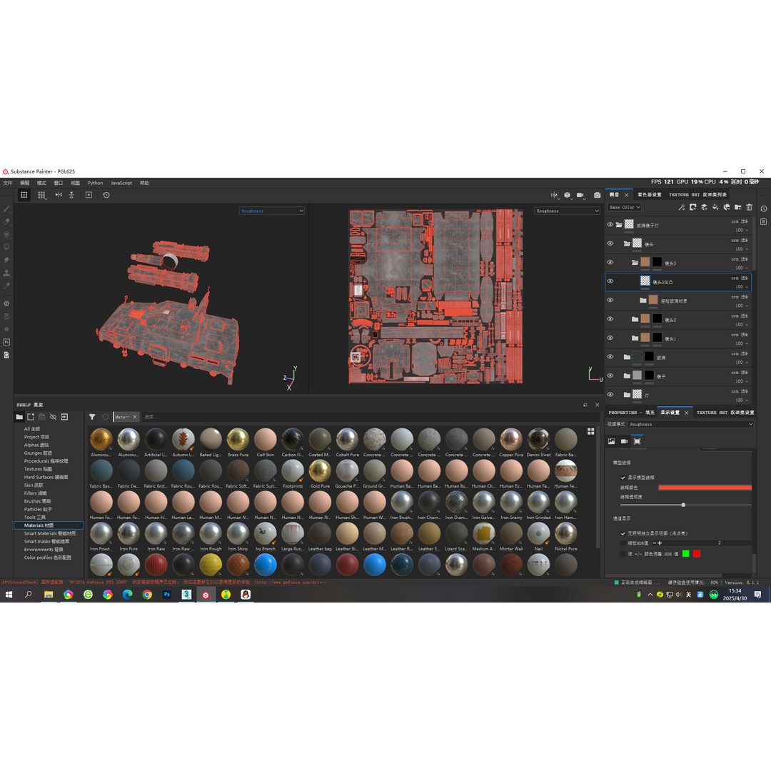This screenshot has height=771, width=771.
Task: Select Alphas category in shelf
Action: tap(36, 445)
